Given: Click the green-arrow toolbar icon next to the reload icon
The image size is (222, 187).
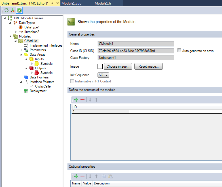Looking at the screenshot, I should [13, 10].
